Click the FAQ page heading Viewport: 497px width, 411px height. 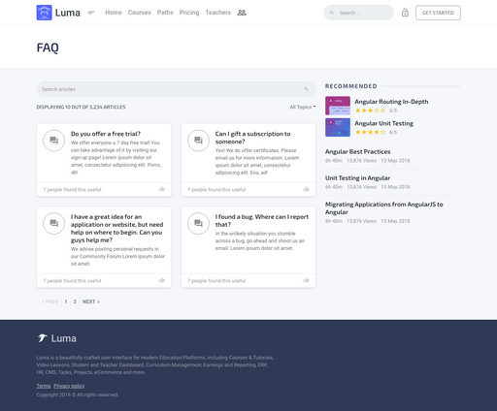pyautogui.click(x=48, y=47)
